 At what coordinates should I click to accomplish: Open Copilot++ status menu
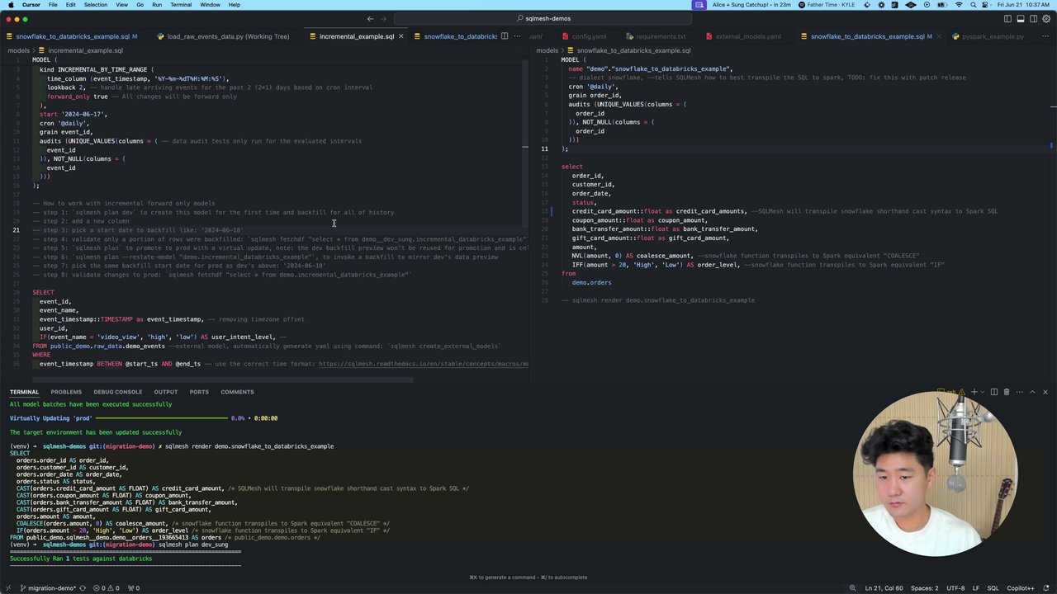(1021, 588)
